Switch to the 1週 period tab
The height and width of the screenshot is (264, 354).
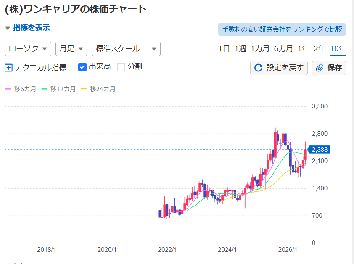[240, 49]
